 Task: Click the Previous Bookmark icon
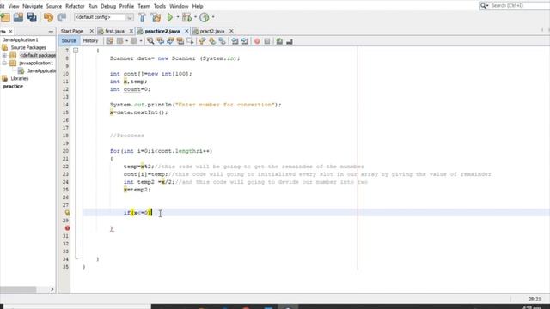pyautogui.click(x=203, y=41)
